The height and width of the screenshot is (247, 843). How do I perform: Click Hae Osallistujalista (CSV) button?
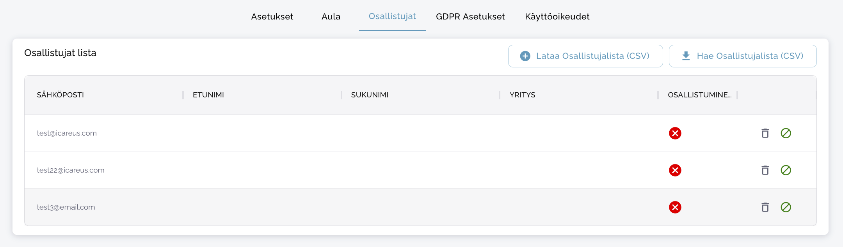coord(742,56)
